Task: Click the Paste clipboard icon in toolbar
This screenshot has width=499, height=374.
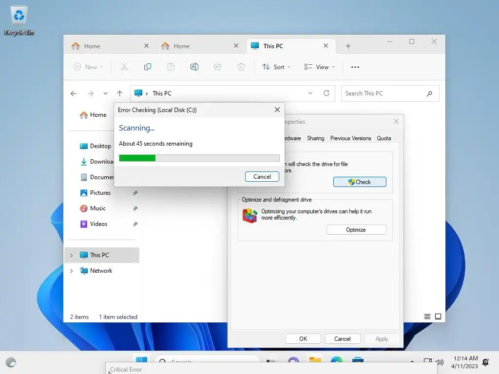Action: (x=171, y=67)
